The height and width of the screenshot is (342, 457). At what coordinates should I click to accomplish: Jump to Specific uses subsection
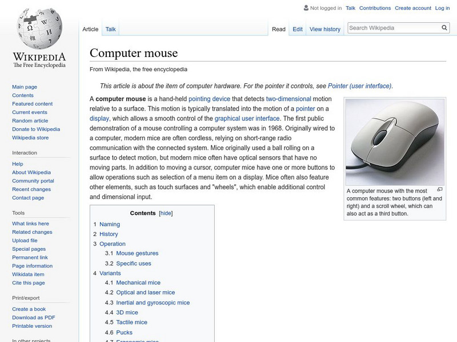pos(134,263)
